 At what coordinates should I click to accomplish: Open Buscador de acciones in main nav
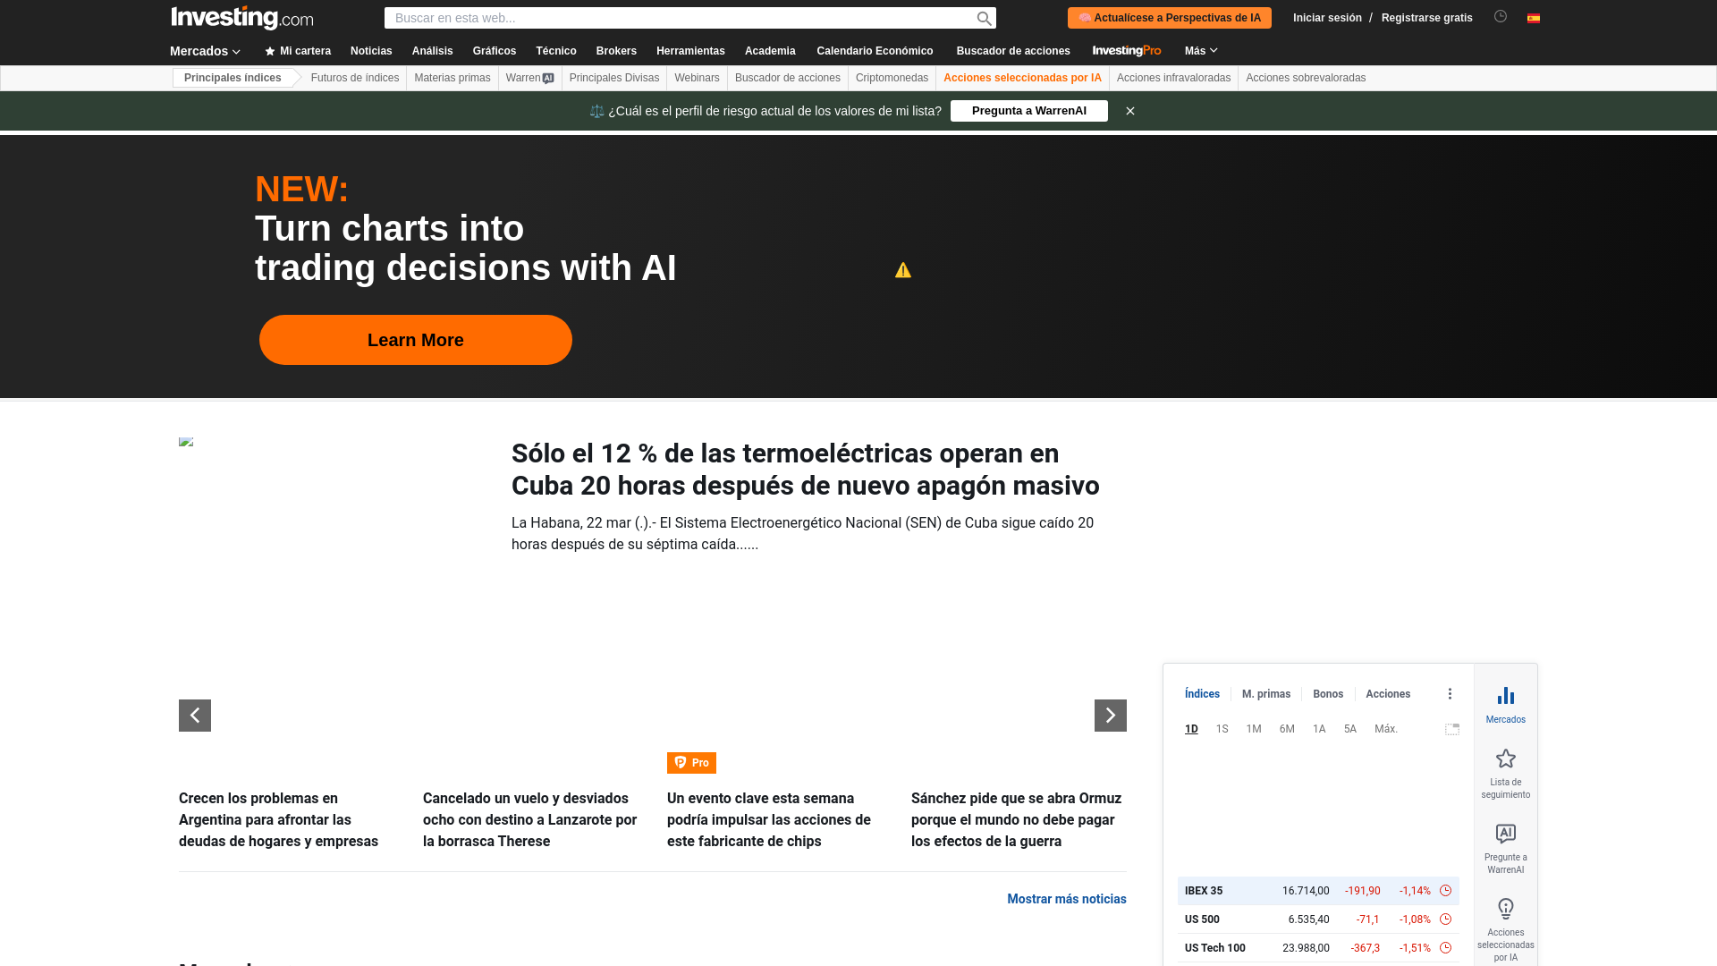point(1013,51)
